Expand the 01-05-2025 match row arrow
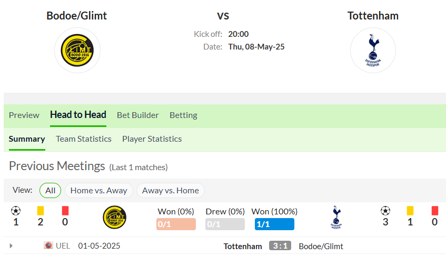Image resolution: width=446 pixels, height=266 pixels. (x=11, y=245)
